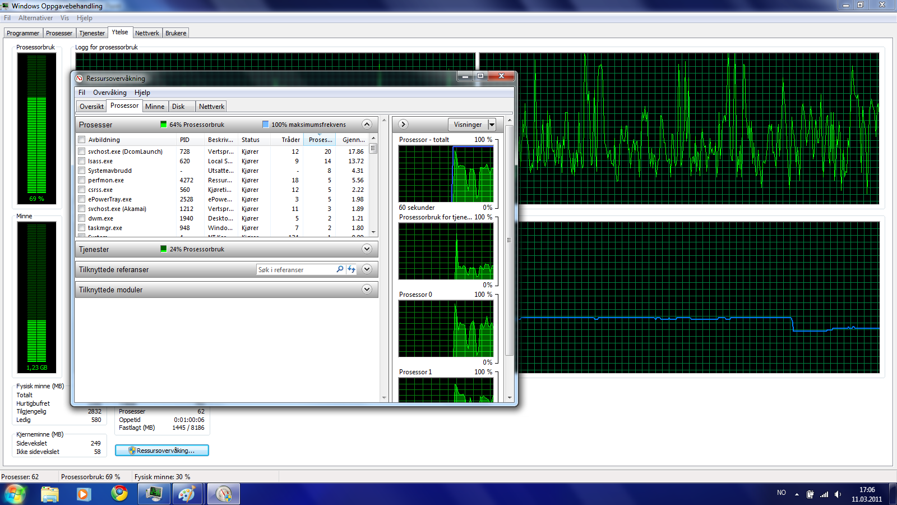Sort by Tråder column header

[x=288, y=140]
